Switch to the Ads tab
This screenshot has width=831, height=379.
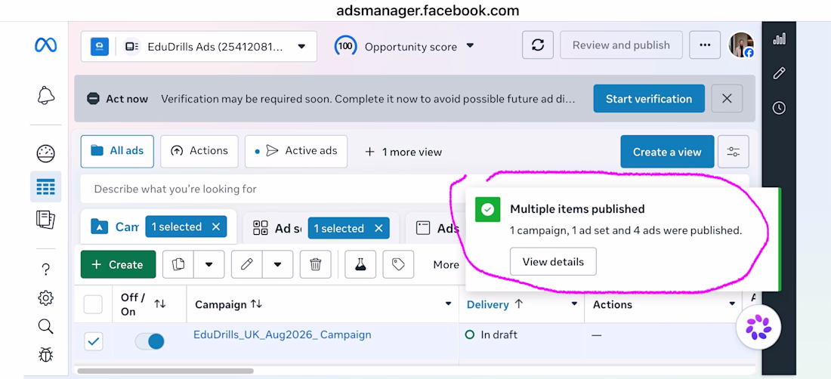coord(437,228)
